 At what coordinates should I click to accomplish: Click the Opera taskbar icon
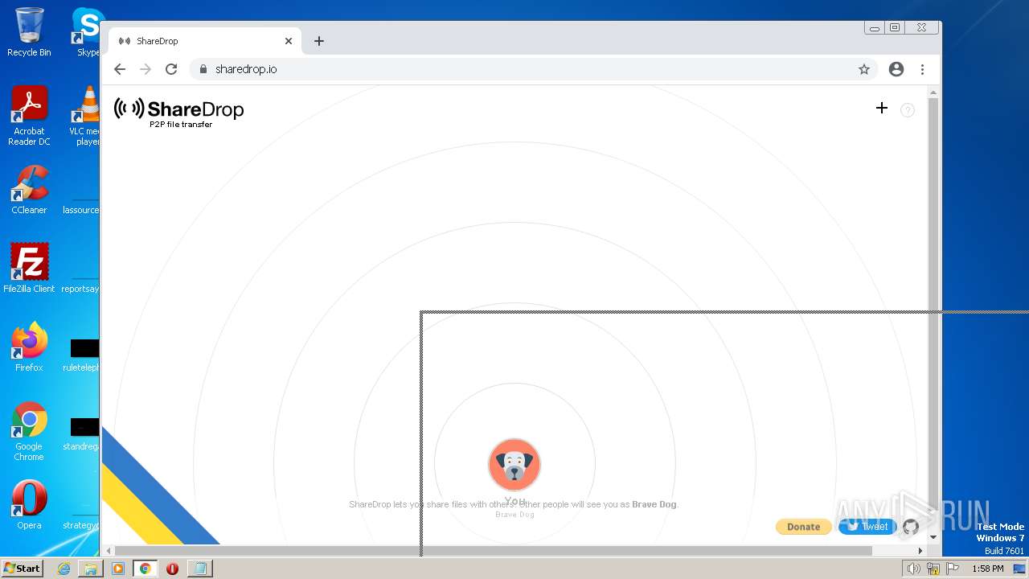172,569
